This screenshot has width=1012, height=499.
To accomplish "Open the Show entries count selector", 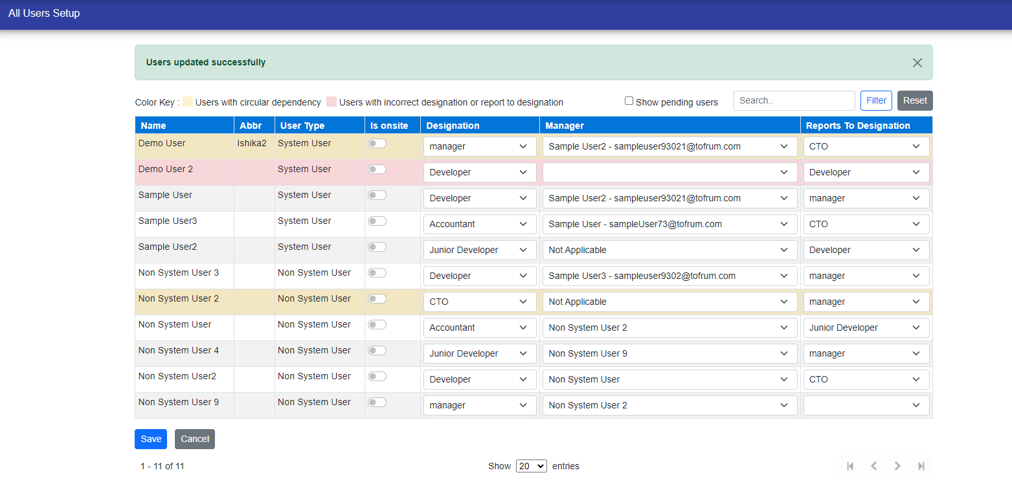I will point(531,466).
